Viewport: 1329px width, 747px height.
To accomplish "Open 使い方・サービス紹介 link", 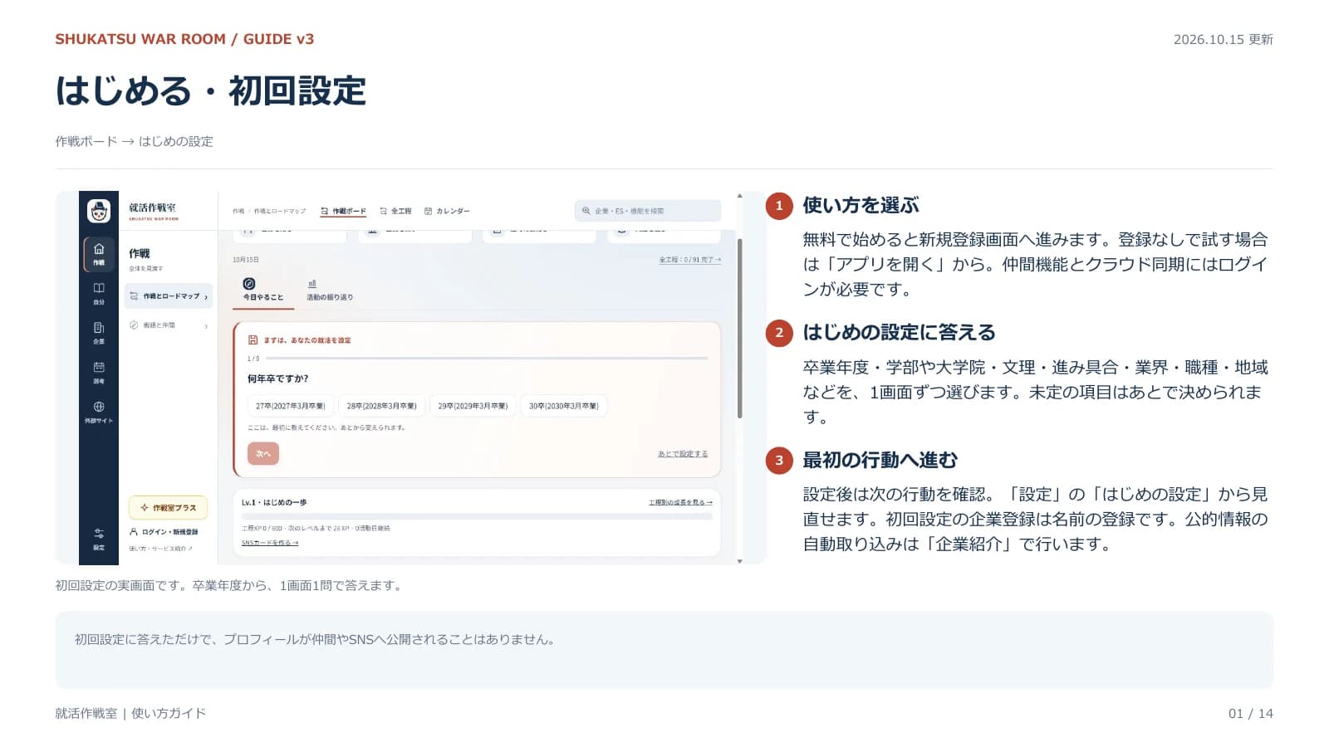I will 160,549.
